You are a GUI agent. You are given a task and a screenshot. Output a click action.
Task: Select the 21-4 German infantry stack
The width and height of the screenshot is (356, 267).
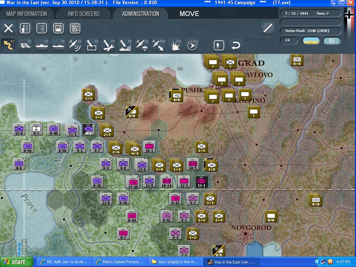coord(72,130)
